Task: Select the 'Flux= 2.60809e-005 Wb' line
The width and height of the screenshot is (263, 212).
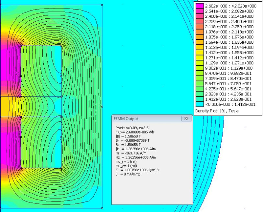Action: click(135, 132)
